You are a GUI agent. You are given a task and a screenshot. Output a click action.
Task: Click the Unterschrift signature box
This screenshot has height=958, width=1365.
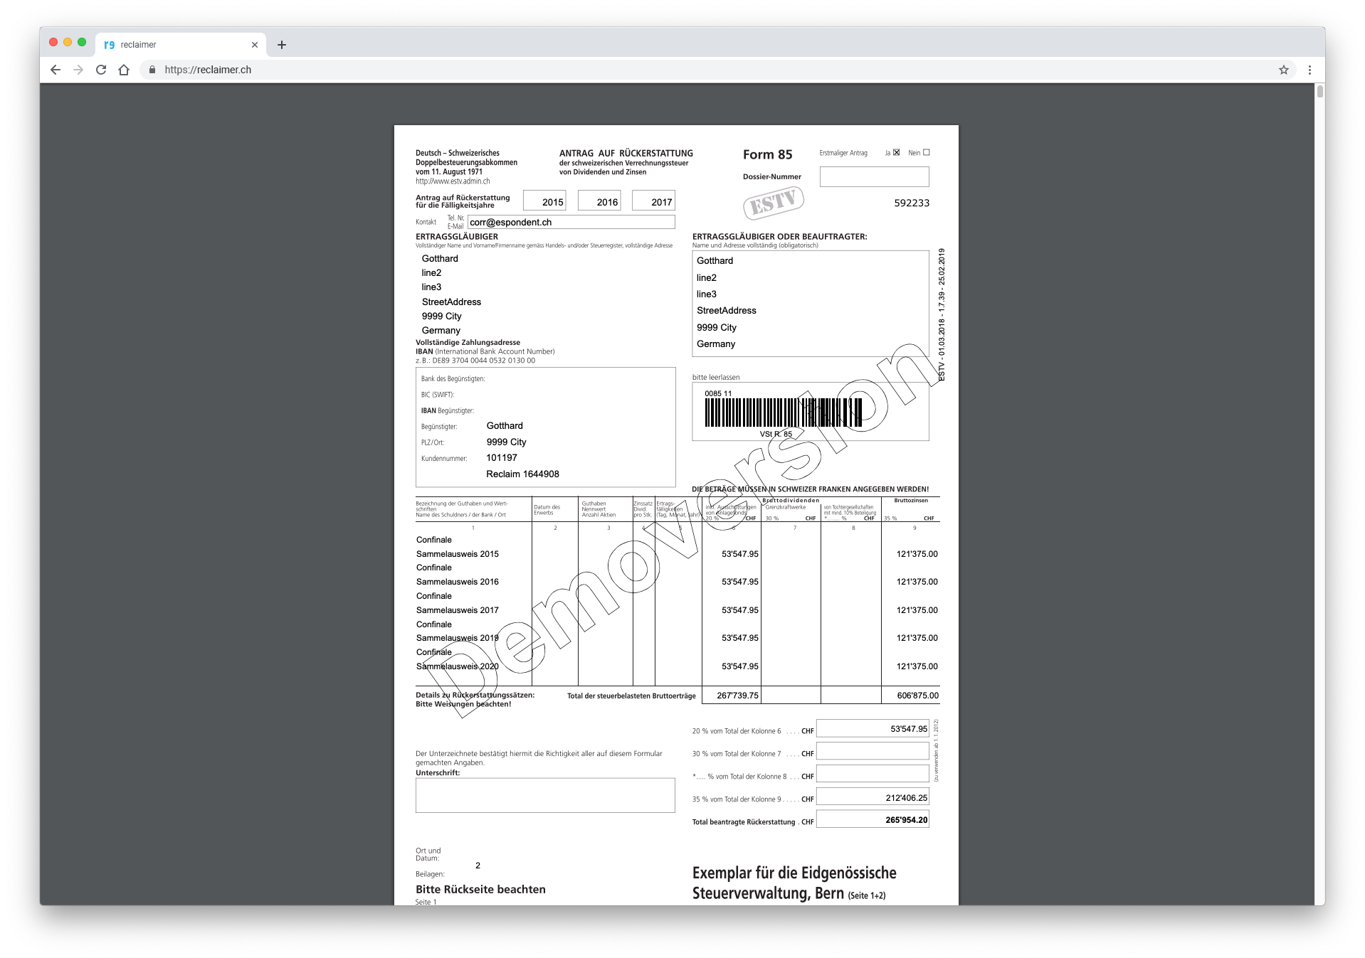pyautogui.click(x=545, y=795)
